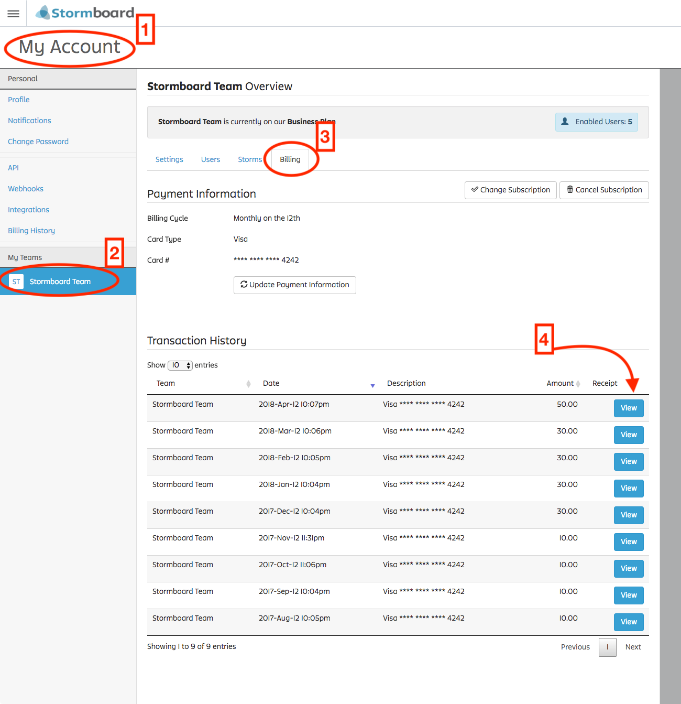Click the Transaction History heading
The image size is (681, 704).
click(x=197, y=341)
